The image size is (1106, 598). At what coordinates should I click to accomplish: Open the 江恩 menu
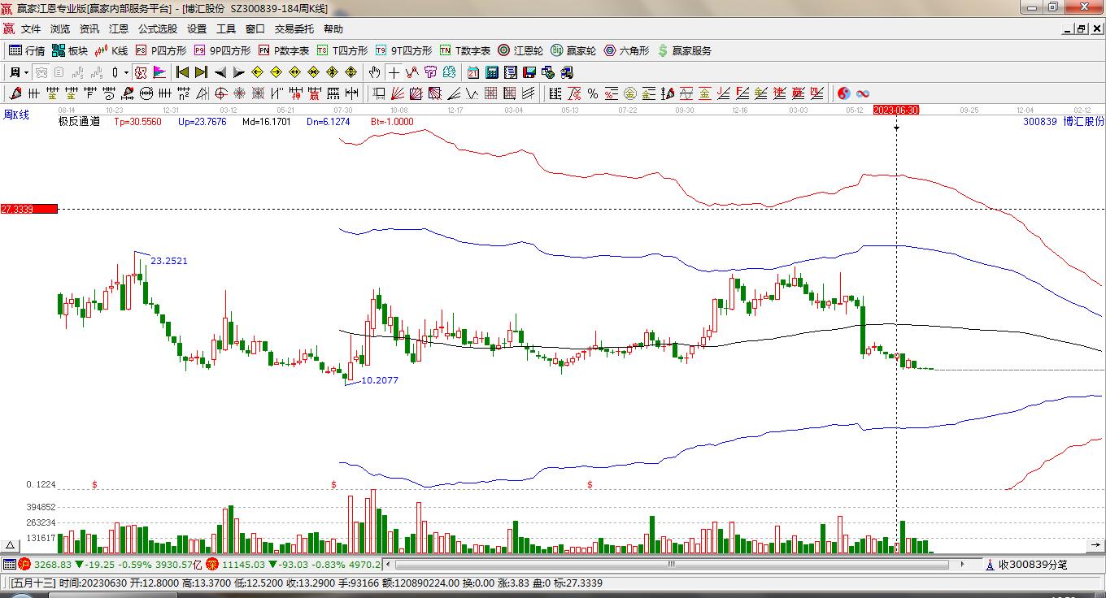point(119,28)
